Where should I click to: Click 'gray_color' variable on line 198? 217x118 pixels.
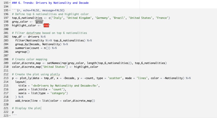(x=20, y=22)
